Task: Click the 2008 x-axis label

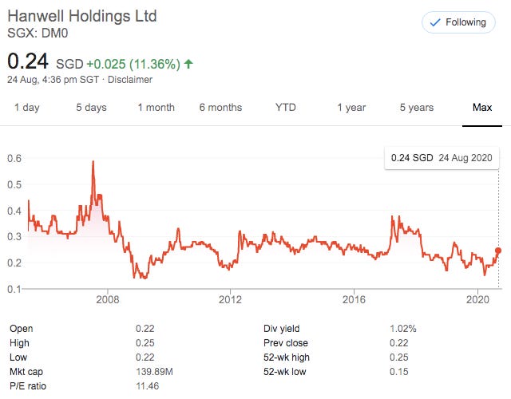Action: tap(108, 300)
